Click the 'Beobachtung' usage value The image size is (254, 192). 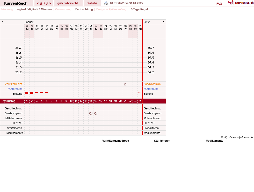pos(84,9)
